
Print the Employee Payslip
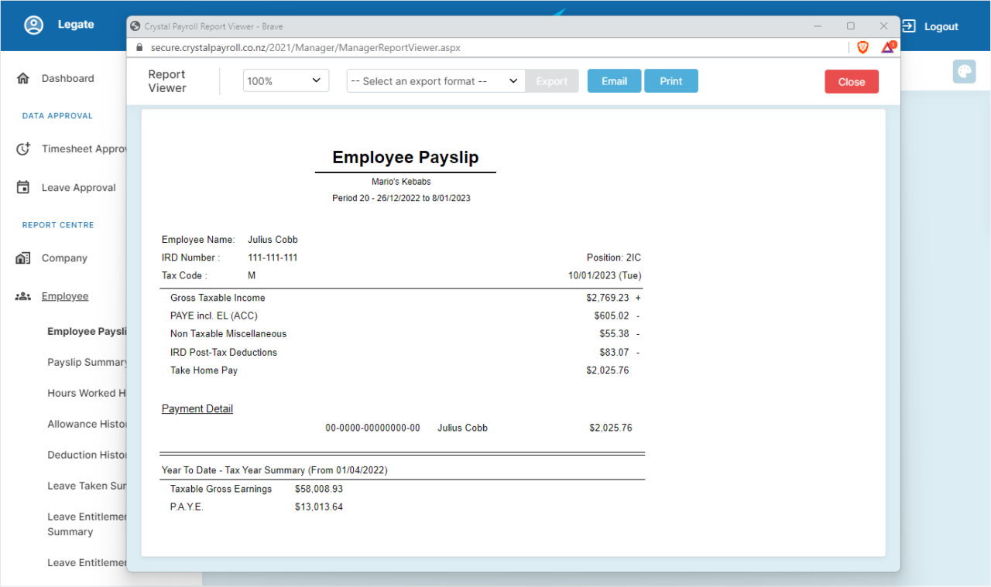click(670, 80)
